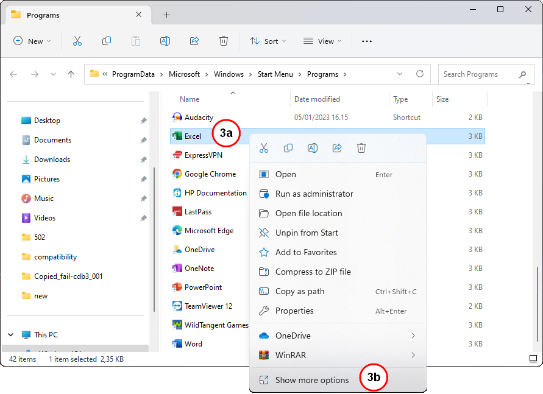Click the Rename icon in the main toolbar
543x394 pixels.
point(165,41)
